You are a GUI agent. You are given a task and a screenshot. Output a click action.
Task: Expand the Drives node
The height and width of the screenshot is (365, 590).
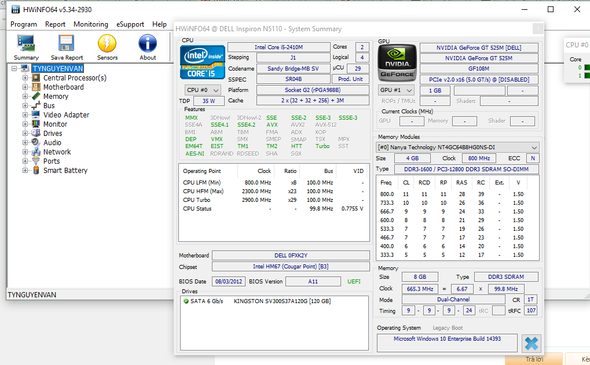[25, 134]
